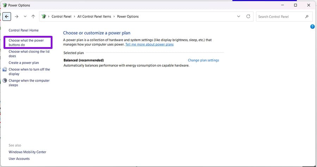Viewport: 317px width, 167px height.
Task: Open Choose what the power buttons do
Action: (x=26, y=43)
